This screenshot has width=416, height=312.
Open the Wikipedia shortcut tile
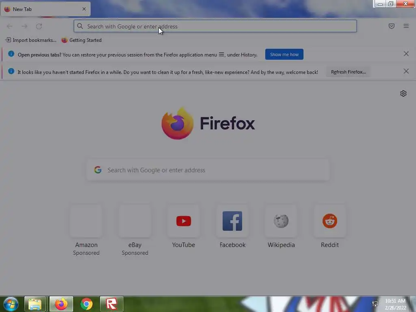pyautogui.click(x=281, y=221)
